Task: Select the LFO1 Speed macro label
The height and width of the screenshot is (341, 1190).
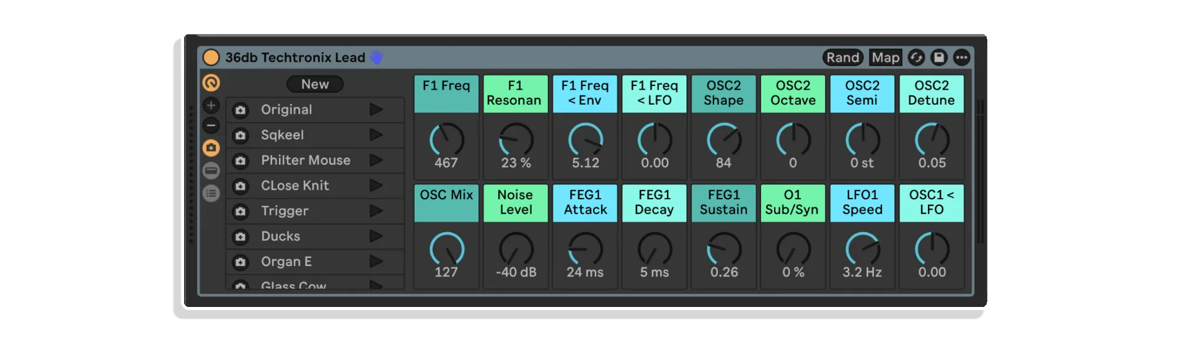Action: 862,203
